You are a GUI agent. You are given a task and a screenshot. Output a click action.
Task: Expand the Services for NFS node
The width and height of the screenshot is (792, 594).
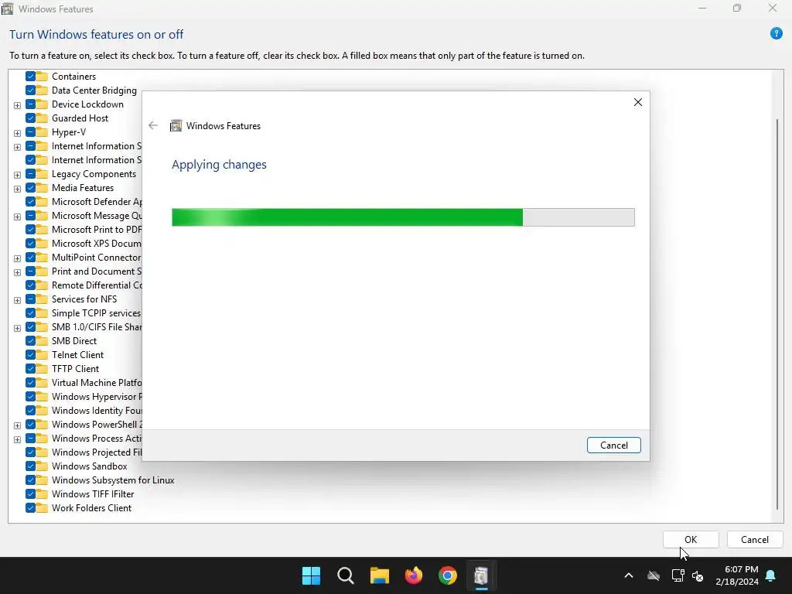(17, 301)
